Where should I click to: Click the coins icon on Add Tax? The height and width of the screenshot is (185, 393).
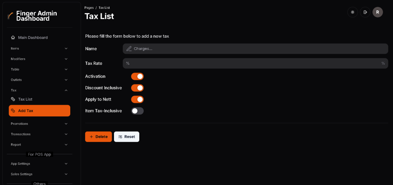[13, 111]
